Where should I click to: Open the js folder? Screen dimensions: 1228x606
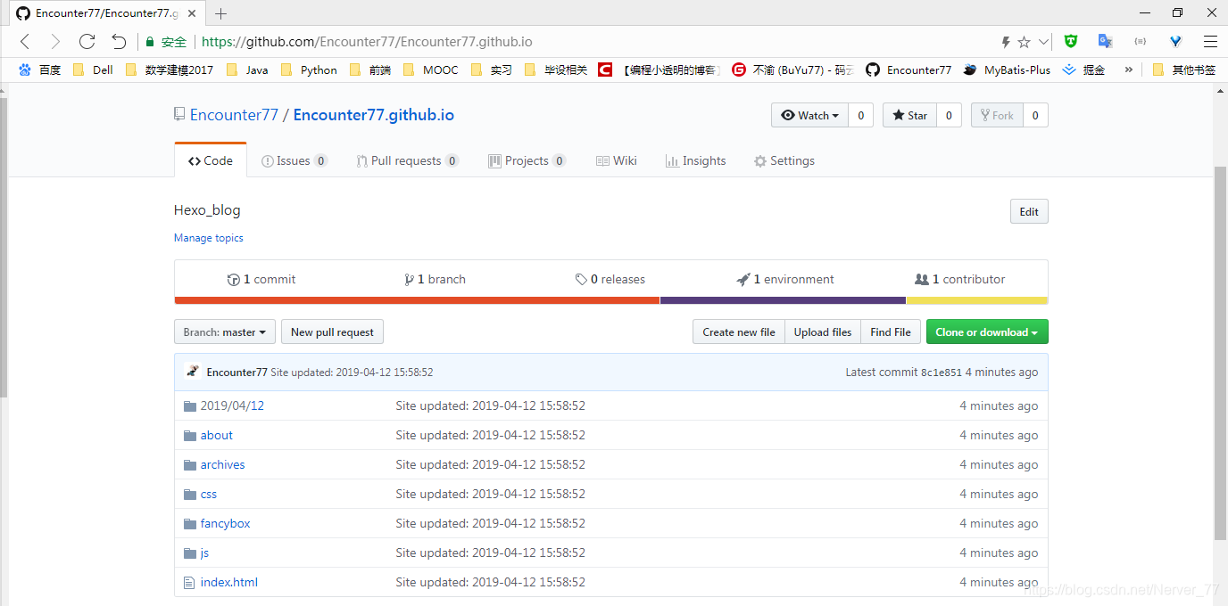coord(204,553)
